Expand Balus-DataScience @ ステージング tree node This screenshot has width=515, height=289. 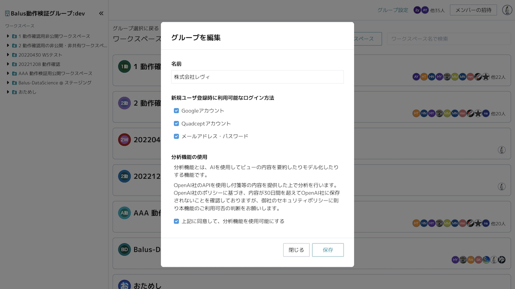pyautogui.click(x=8, y=83)
